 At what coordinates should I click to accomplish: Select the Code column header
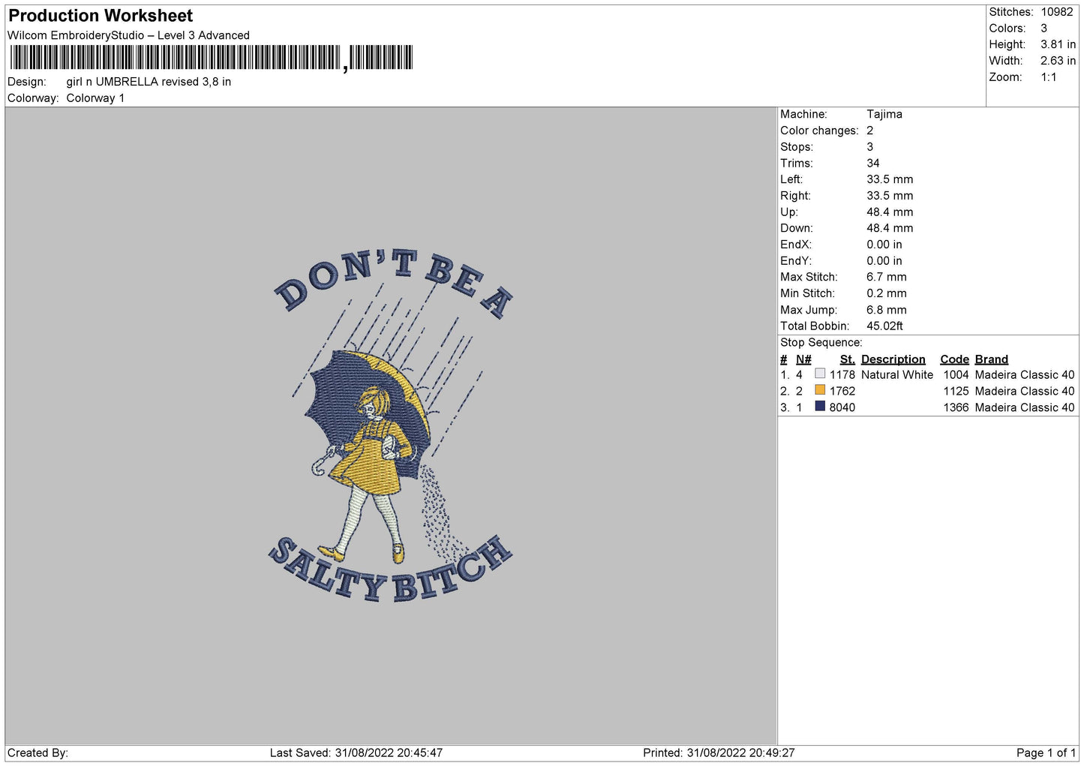[x=954, y=359]
